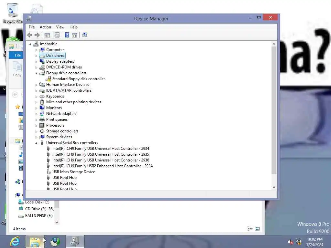331x248 pixels.
Task: Expand the Disk drives category
Action: pos(36,56)
